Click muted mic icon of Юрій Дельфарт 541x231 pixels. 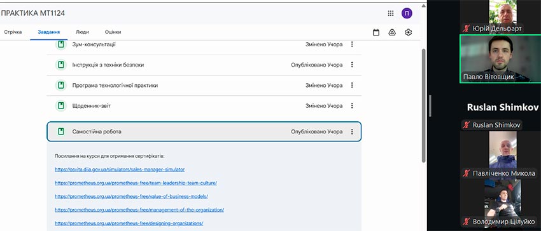[x=467, y=28]
